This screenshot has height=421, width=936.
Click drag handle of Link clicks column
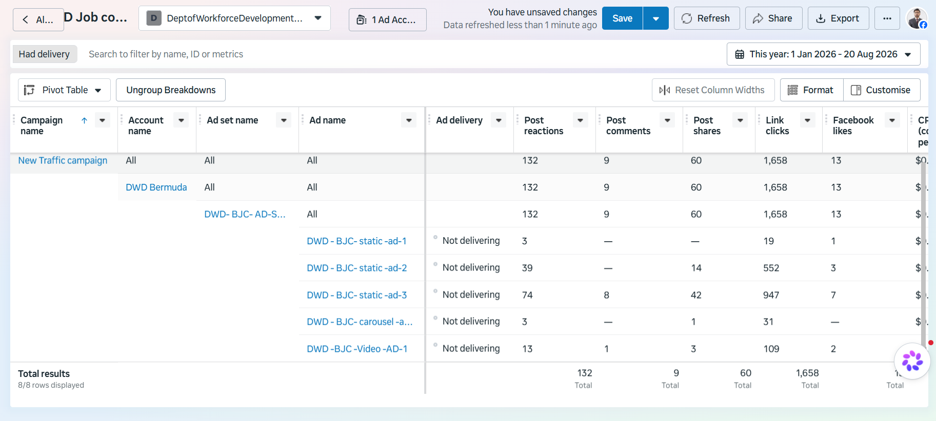click(760, 120)
